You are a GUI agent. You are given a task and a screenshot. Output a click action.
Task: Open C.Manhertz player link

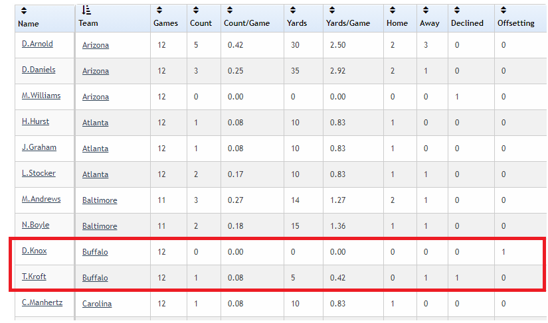(43, 302)
